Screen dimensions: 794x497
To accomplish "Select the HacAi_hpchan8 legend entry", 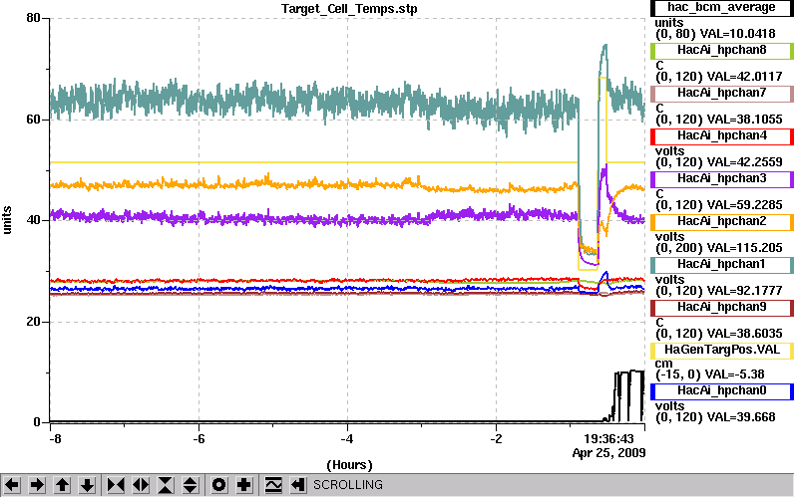I will (721, 50).
